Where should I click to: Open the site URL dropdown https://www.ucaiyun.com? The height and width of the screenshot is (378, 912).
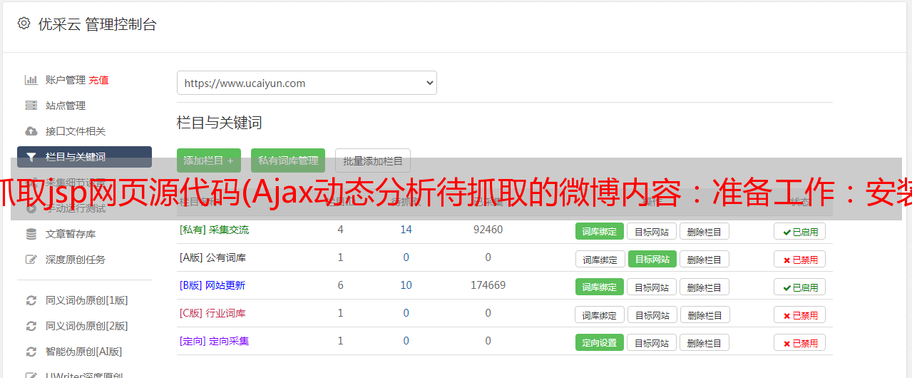pyautogui.click(x=307, y=83)
